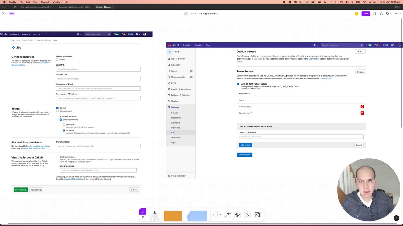
Task: Open the file name dropdown chevron
Action: click(x=218, y=14)
